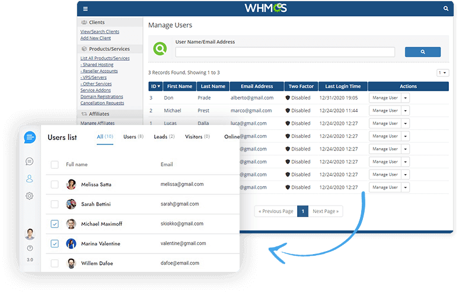Click the shield icon in Don's row
The width and height of the screenshot is (459, 292).
point(288,98)
